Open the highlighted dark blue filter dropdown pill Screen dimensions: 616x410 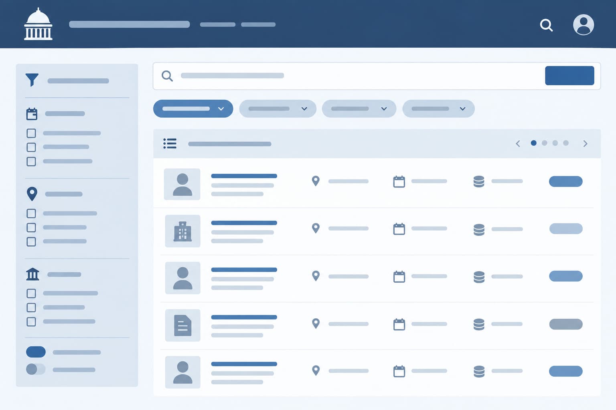click(193, 109)
